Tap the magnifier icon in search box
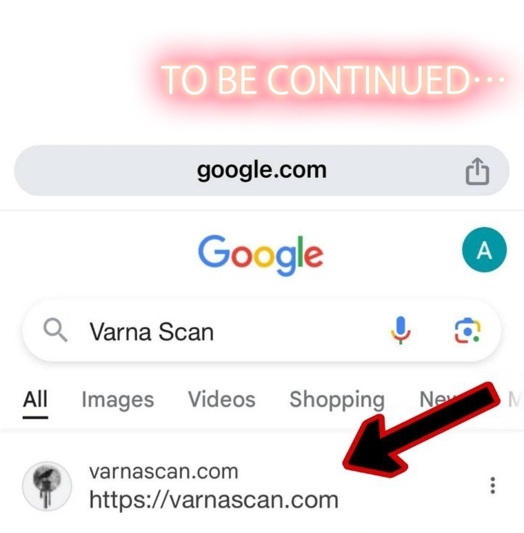This screenshot has height=533, width=524. 55,330
